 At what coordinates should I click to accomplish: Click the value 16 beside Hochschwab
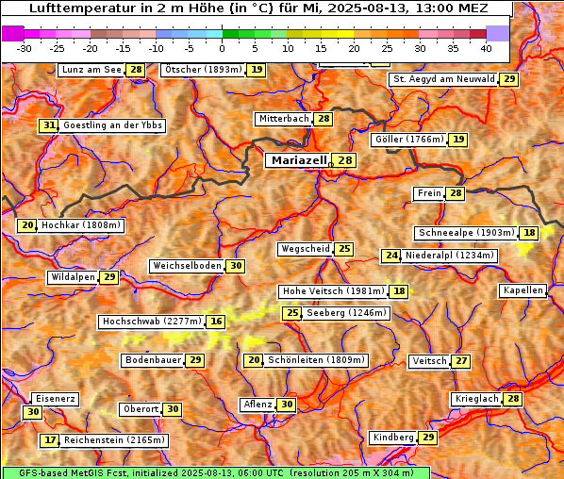216,322
